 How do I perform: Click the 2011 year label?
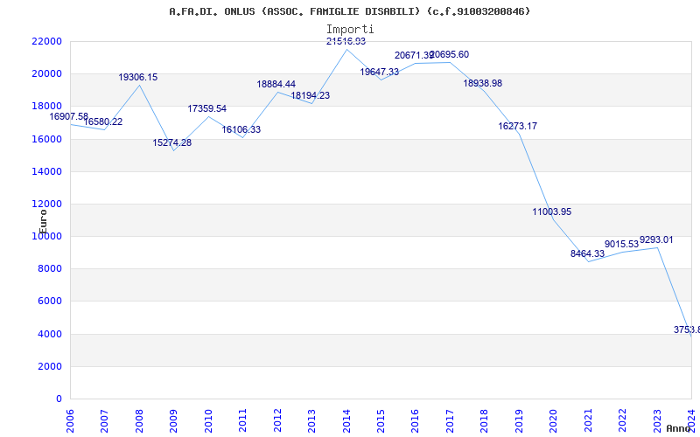click(243, 420)
